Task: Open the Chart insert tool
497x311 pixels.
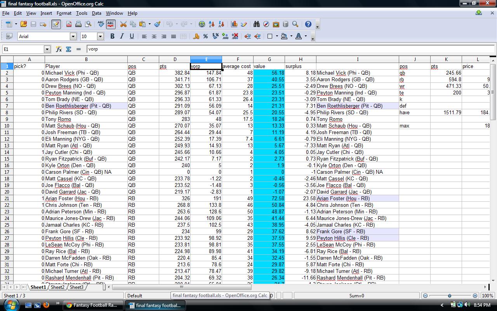Action: coord(234,24)
